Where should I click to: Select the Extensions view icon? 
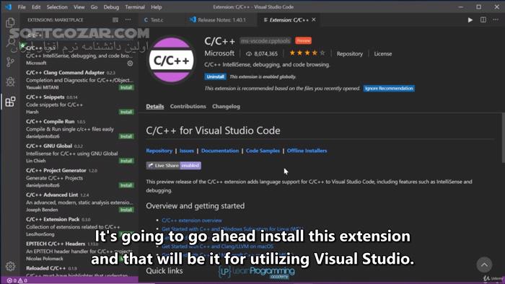[10, 102]
